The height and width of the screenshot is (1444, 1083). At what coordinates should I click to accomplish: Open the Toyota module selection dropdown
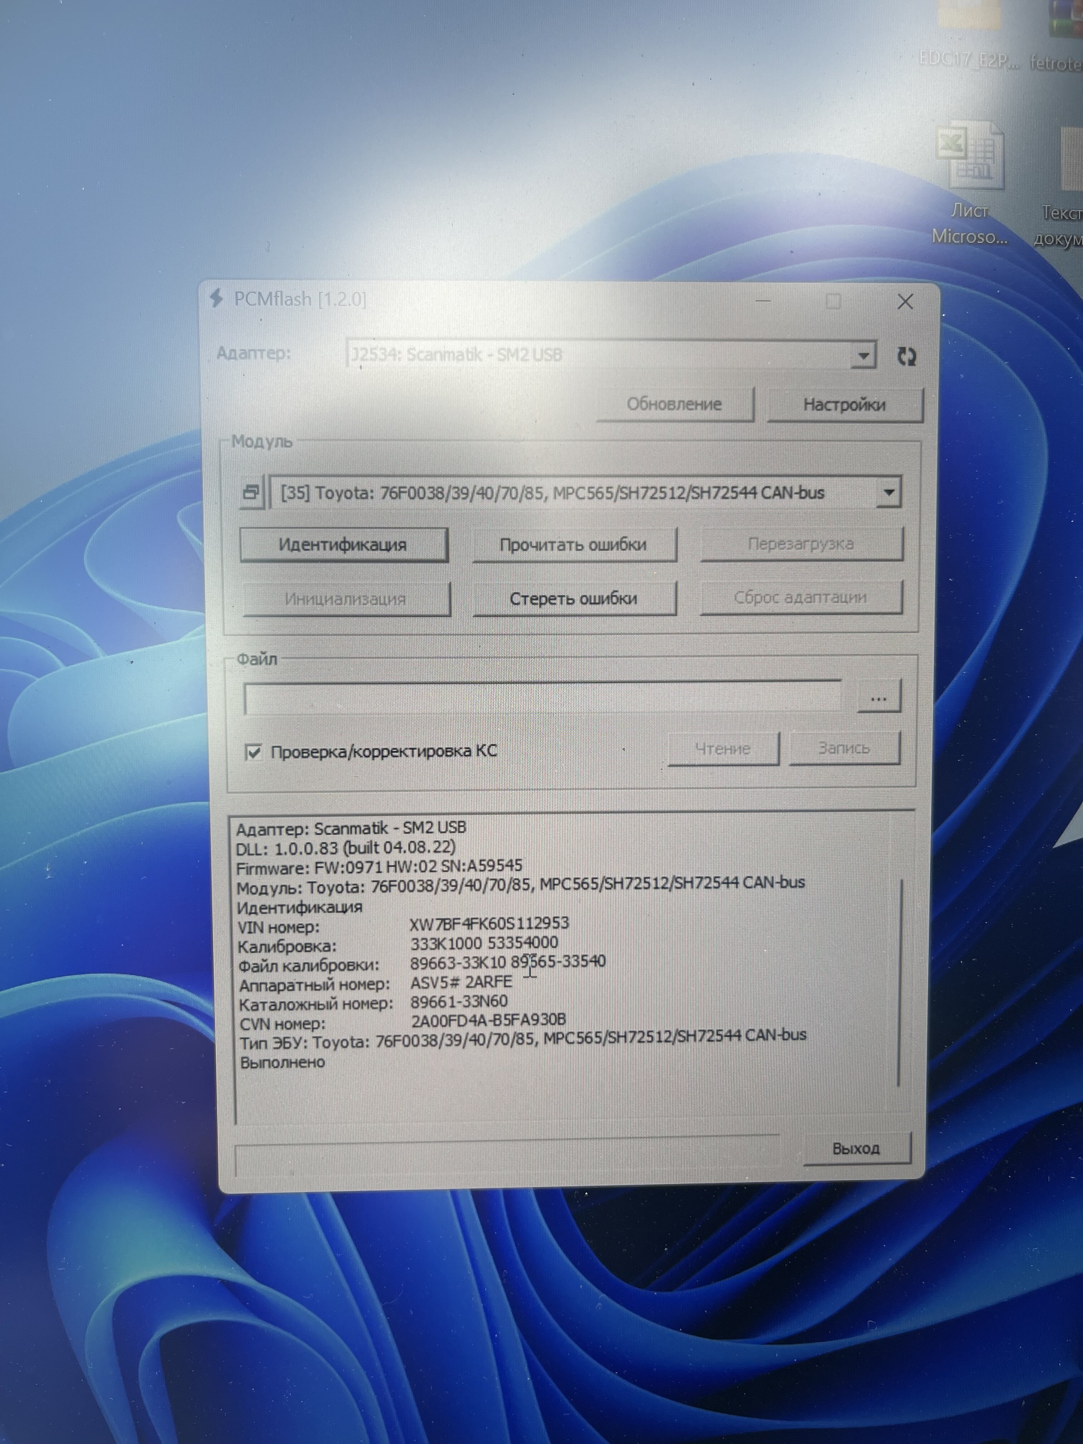pyautogui.click(x=889, y=492)
